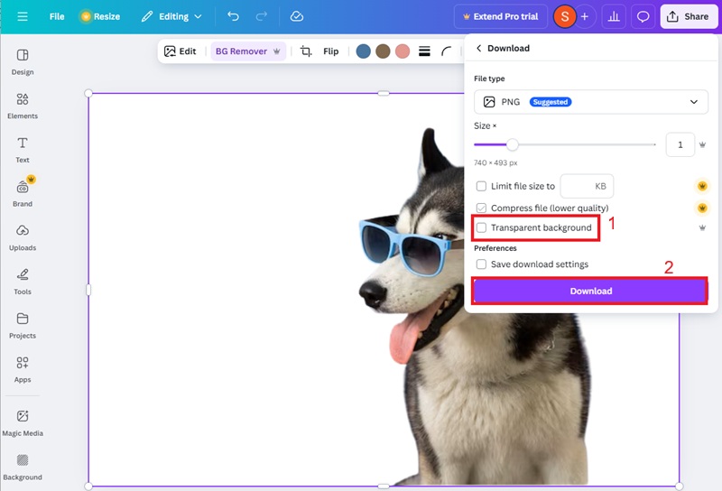Select the Text tool in sidebar
This screenshot has height=491, width=722.
click(x=23, y=149)
